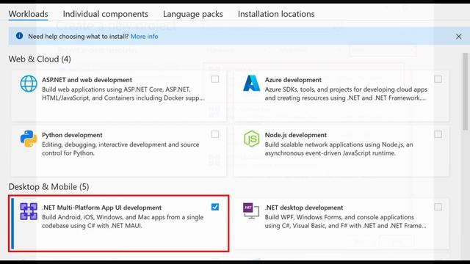Click 'Need help choosing what to install?' text

pos(79,37)
